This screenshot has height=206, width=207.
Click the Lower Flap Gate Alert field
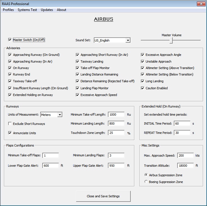(x=51, y=166)
